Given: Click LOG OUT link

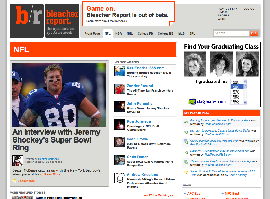Looking at the screenshot, I should (x=250, y=9).
